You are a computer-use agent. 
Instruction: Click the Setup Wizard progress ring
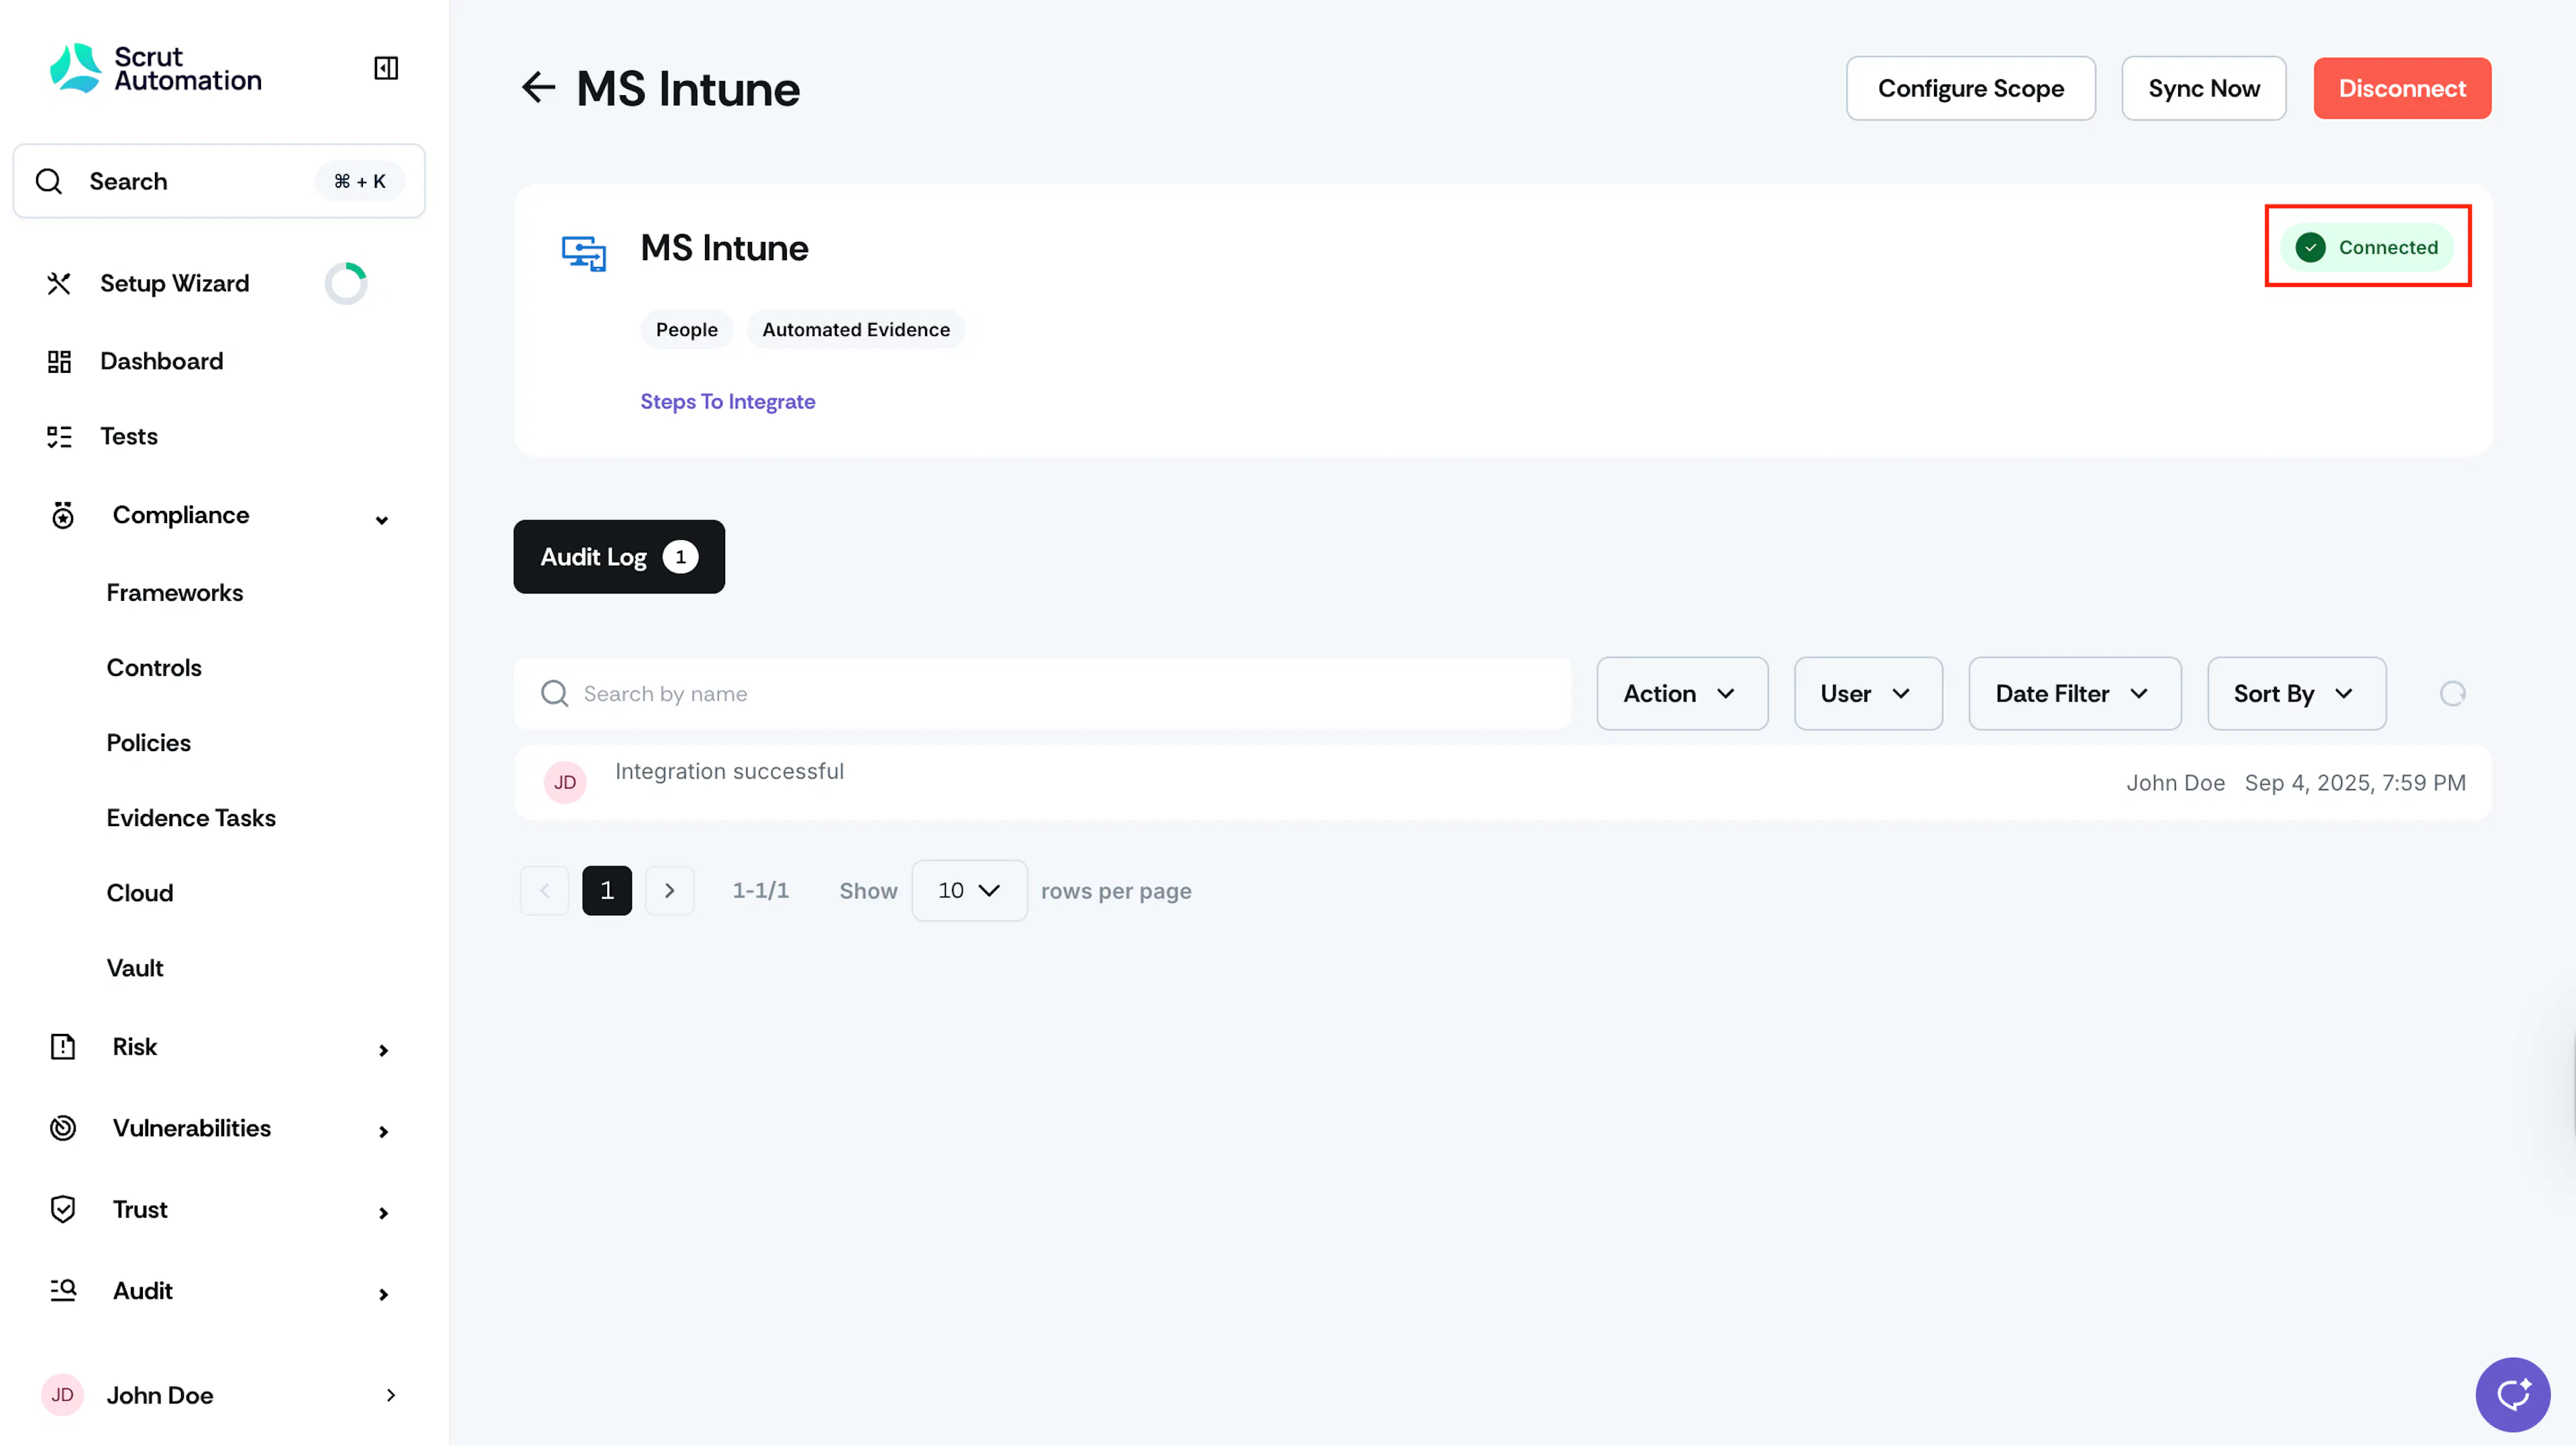click(x=346, y=284)
